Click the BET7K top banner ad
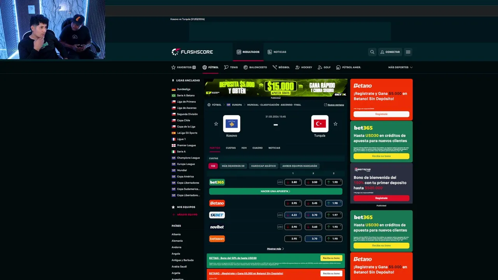 [x=276, y=87]
